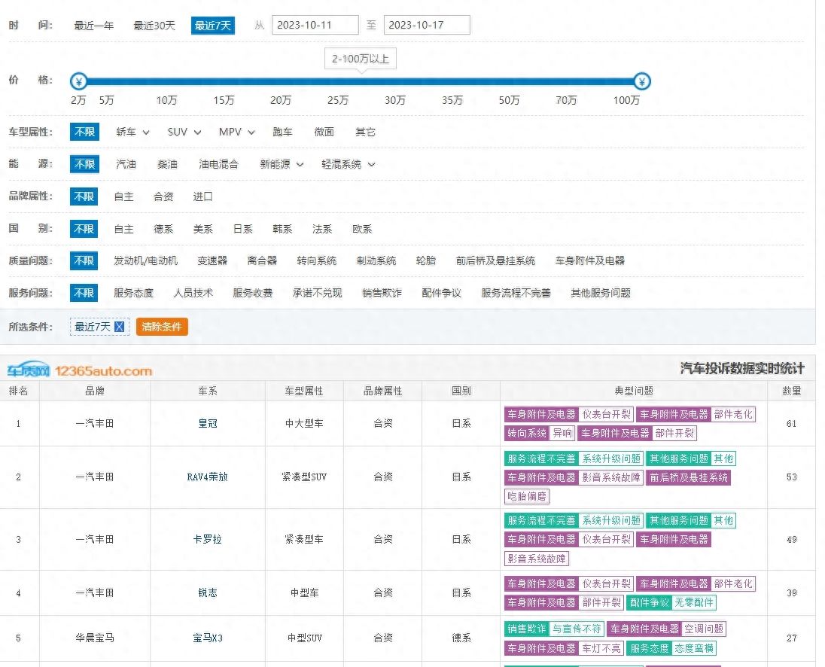Click the start date field 2023-10-11

tap(315, 25)
